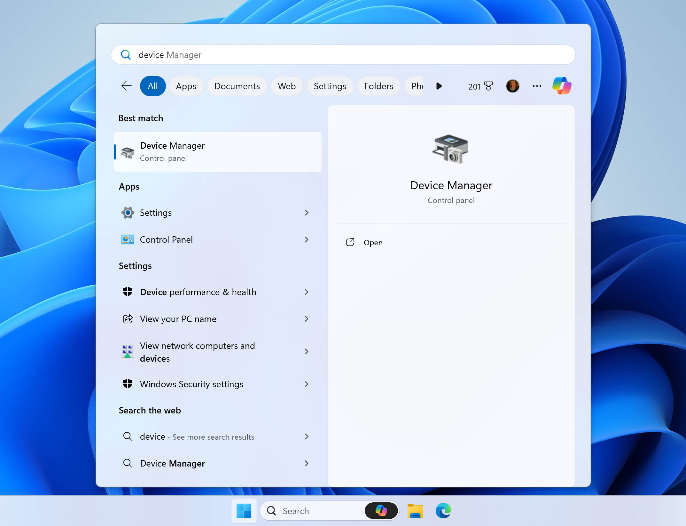The width and height of the screenshot is (686, 526).
Task: Expand the Control Panel search result arrow
Action: click(307, 239)
